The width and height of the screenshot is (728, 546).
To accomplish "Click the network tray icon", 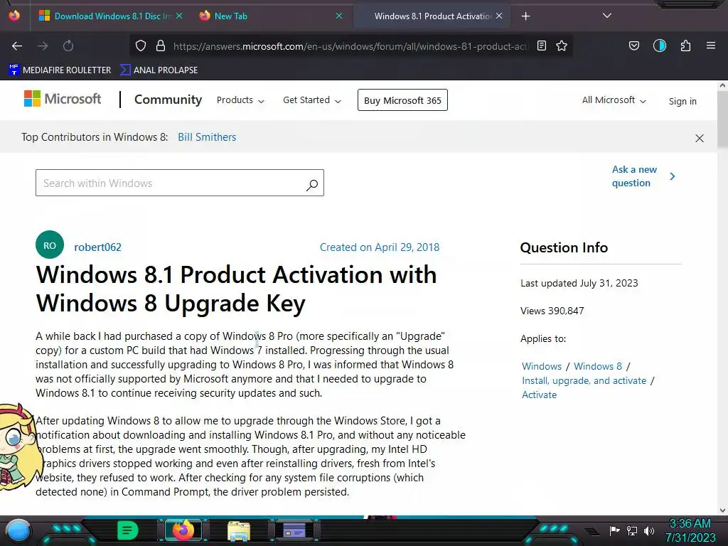I will point(632,530).
